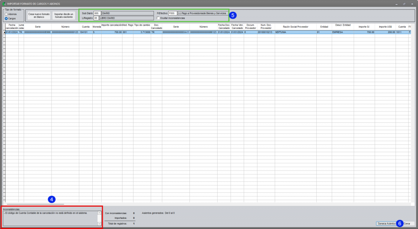Click the Cerrar button
This screenshot has height=229, width=418.
point(408,224)
